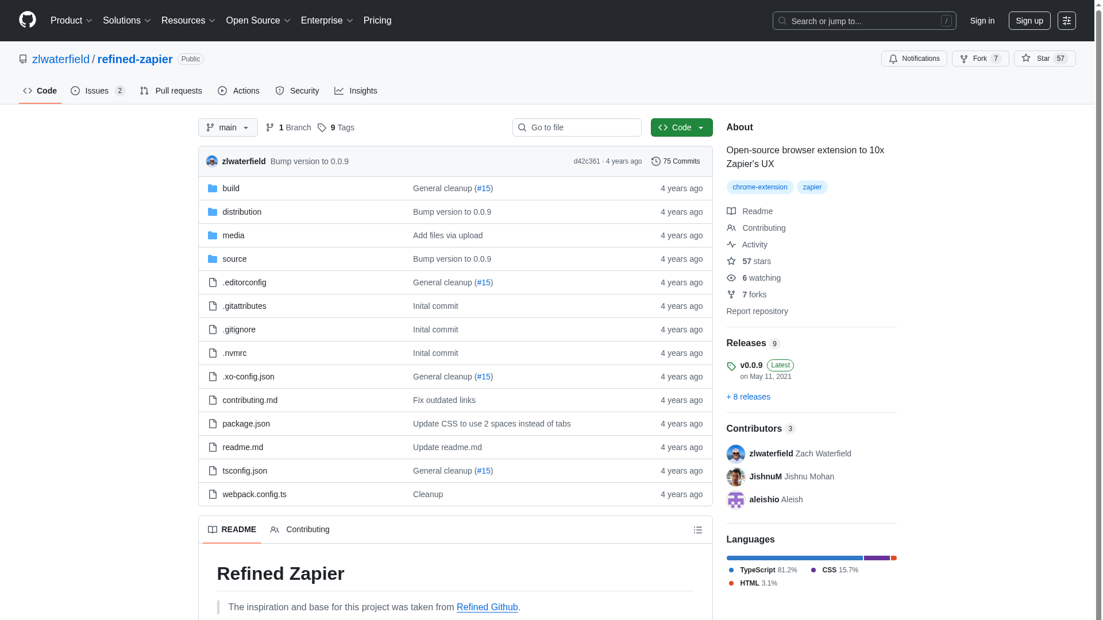Click the history clock icon beside 75 Commits
The width and height of the screenshot is (1103, 620).
pyautogui.click(x=655, y=161)
